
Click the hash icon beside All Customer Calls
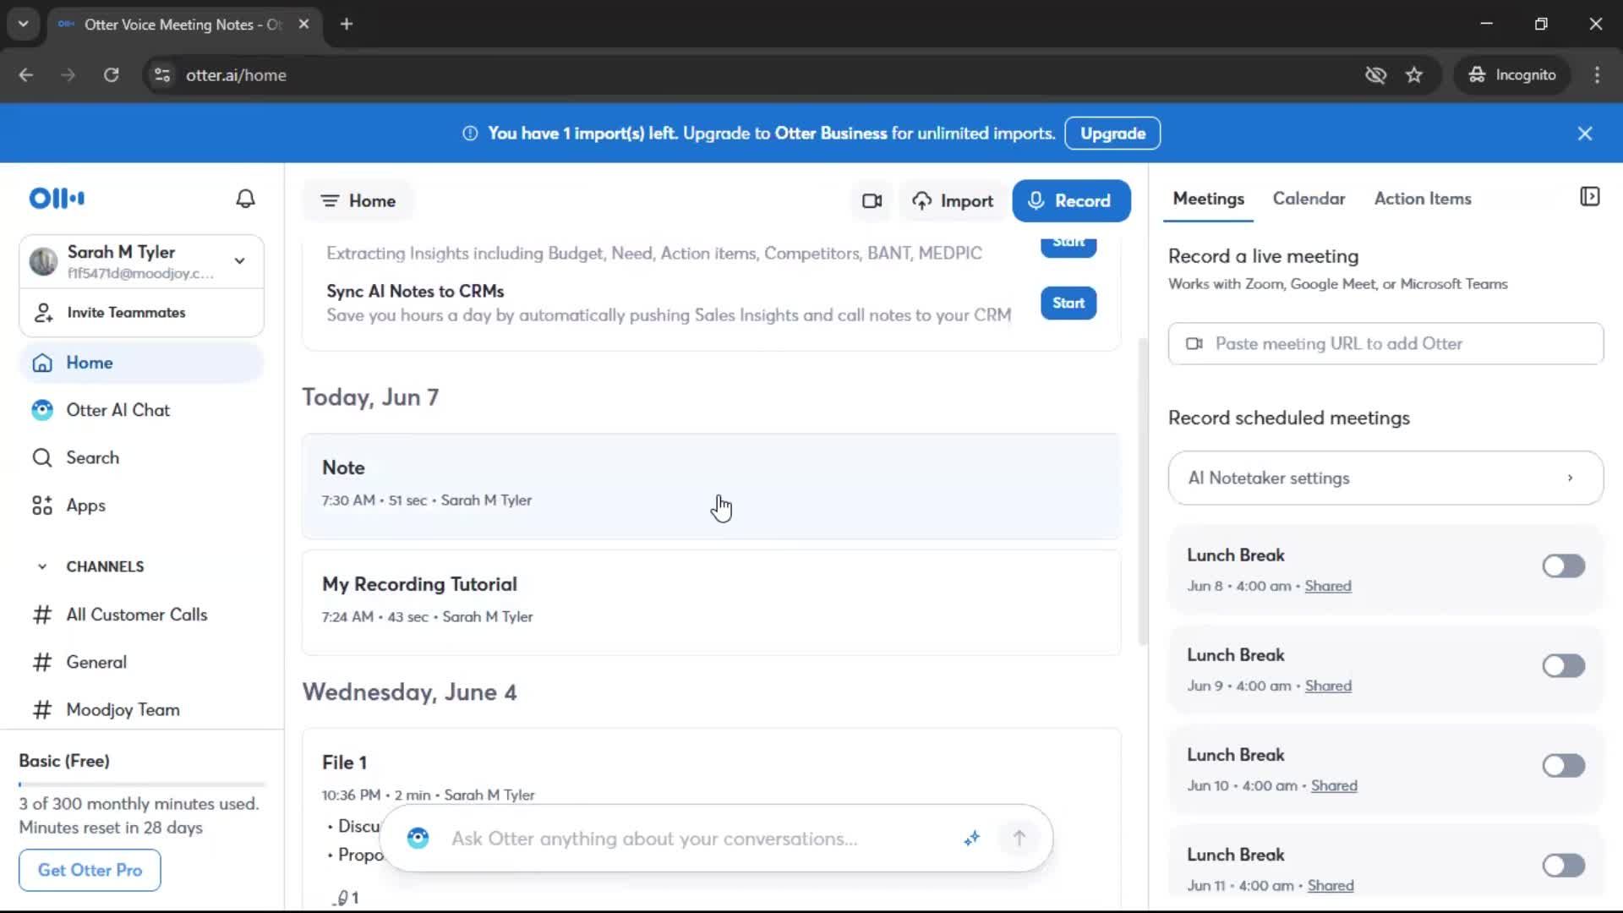42,615
